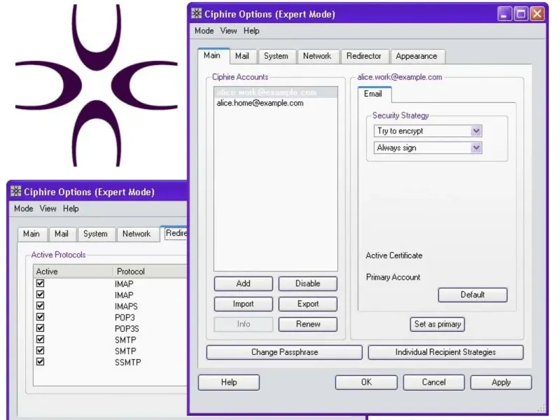560x420 pixels.
Task: Confirm with the OK button
Action: click(x=366, y=382)
